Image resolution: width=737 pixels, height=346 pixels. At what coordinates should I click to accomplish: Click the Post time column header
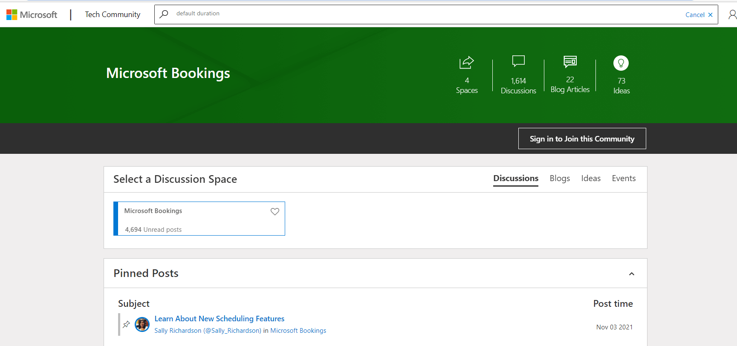click(613, 304)
